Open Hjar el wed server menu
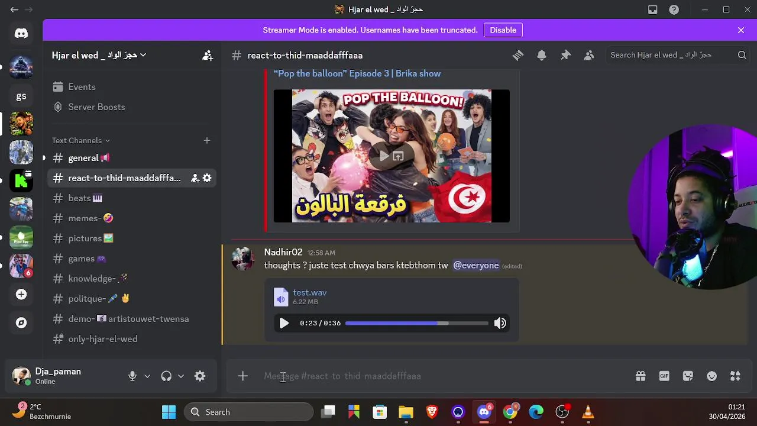Image resolution: width=757 pixels, height=426 pixels. [99, 55]
